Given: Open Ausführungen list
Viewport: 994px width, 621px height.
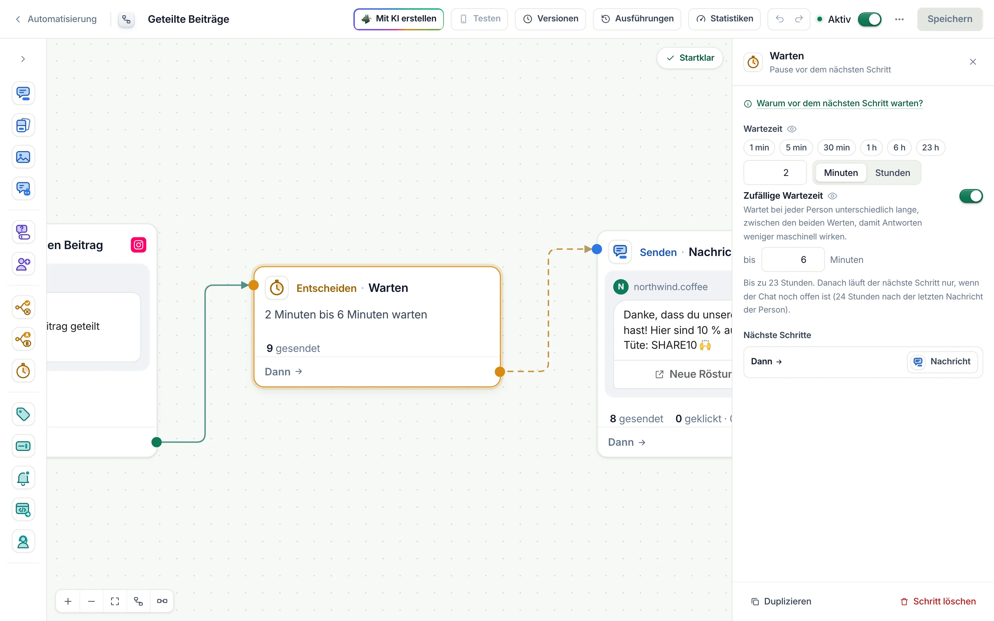Looking at the screenshot, I should (x=637, y=19).
